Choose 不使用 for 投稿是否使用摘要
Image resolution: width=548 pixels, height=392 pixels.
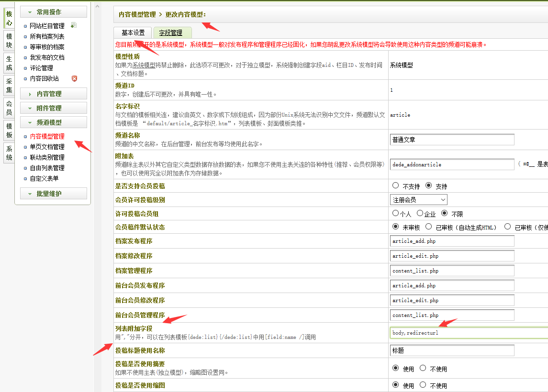pyautogui.click(x=423, y=368)
